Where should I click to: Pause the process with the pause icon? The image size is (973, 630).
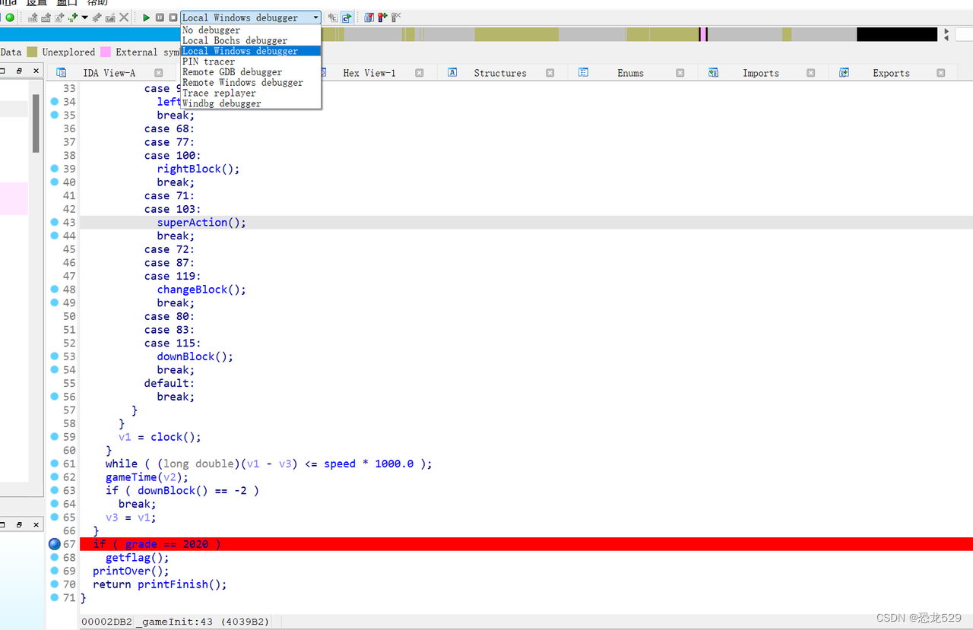[160, 17]
